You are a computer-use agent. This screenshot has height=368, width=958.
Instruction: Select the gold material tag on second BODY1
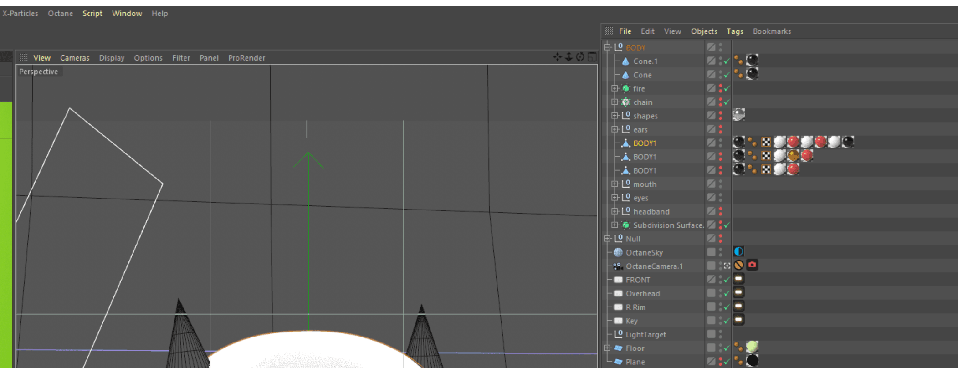(x=793, y=155)
